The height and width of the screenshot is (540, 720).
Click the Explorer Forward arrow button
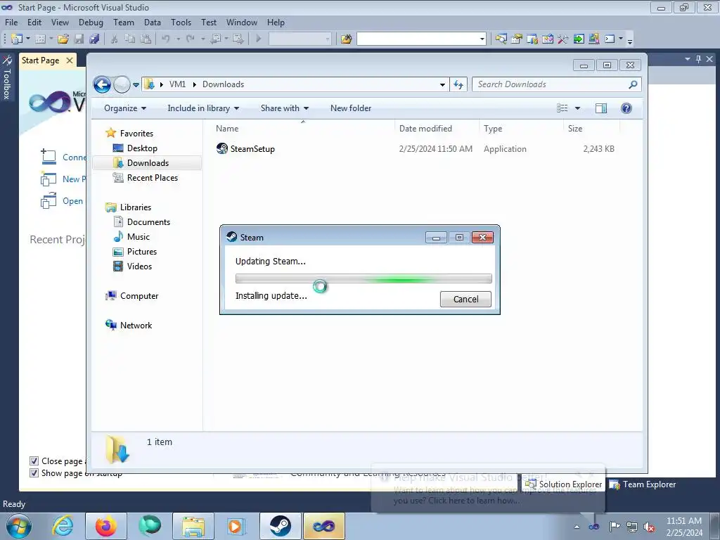tap(122, 84)
